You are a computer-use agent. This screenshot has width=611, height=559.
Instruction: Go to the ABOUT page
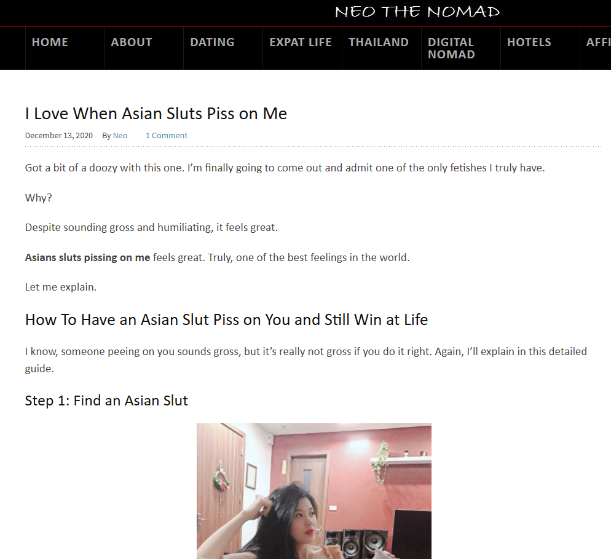click(x=132, y=42)
